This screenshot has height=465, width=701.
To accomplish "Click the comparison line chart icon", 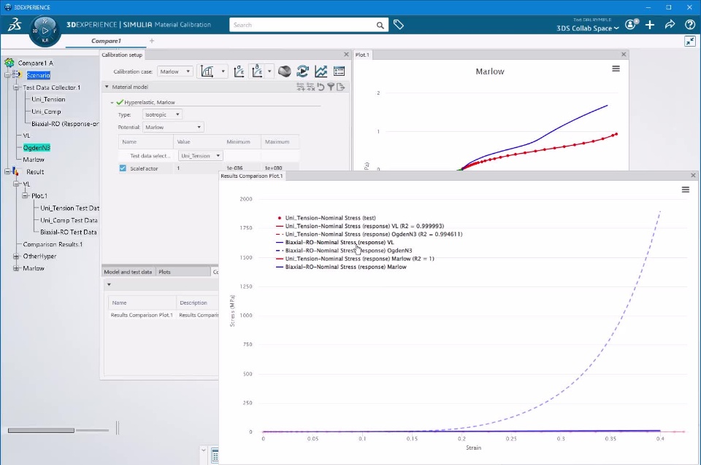I will coord(321,71).
